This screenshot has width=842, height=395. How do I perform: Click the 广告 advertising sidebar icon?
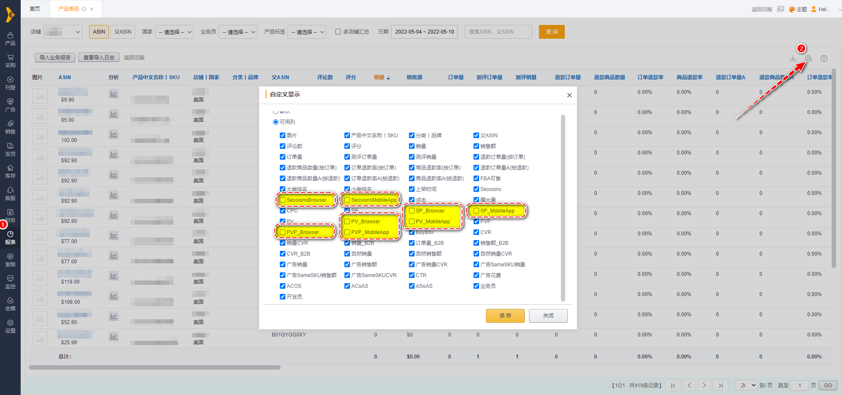coord(10,105)
